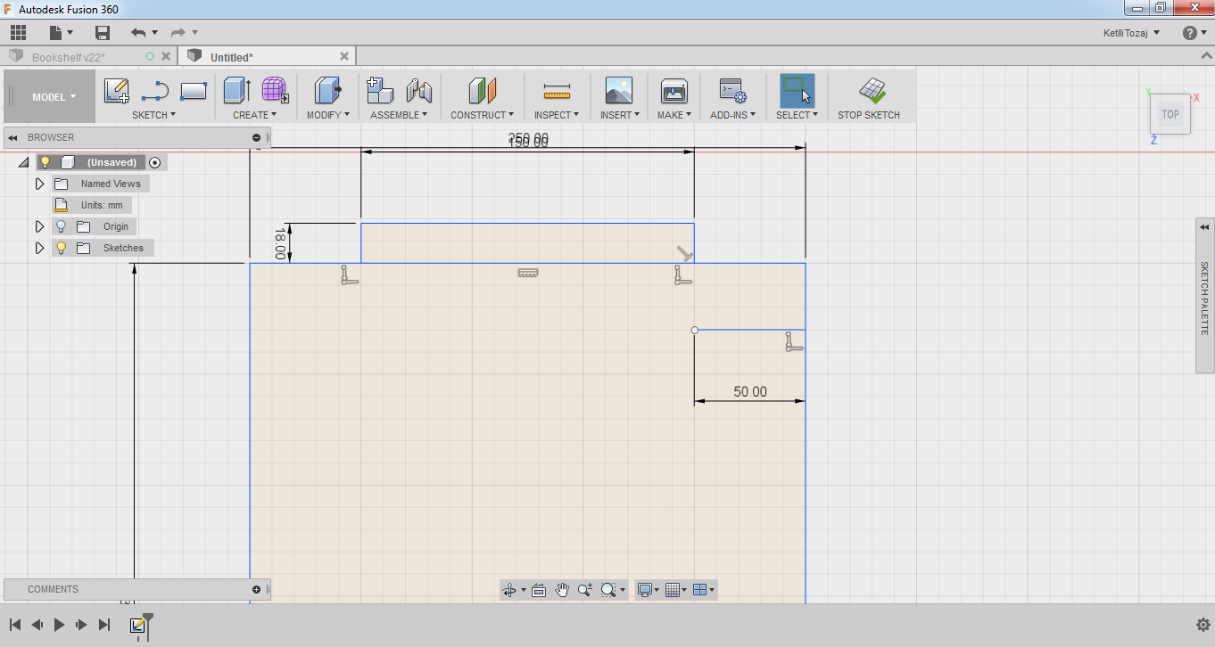1215x647 pixels.
Task: Click the Create Sketch icon
Action: [117, 90]
